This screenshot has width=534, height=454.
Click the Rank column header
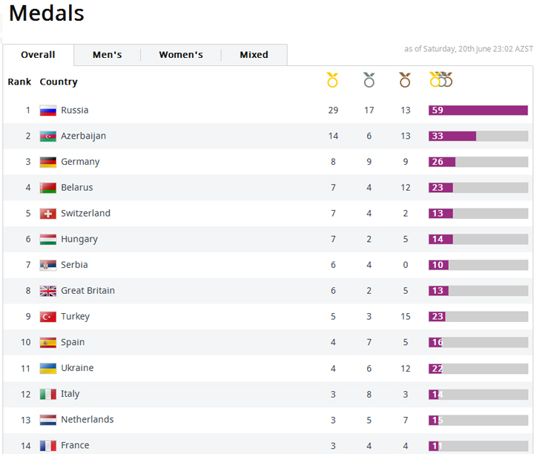tap(19, 82)
